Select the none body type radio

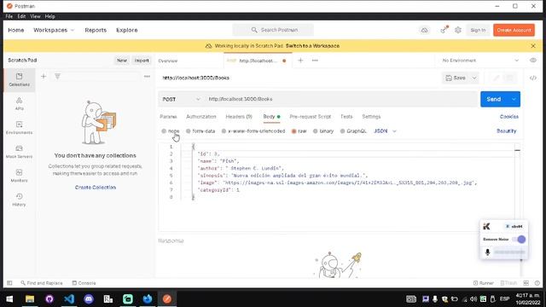(x=164, y=131)
